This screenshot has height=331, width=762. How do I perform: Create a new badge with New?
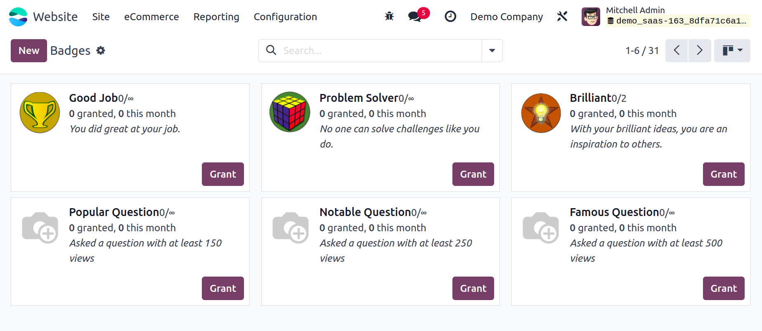29,51
